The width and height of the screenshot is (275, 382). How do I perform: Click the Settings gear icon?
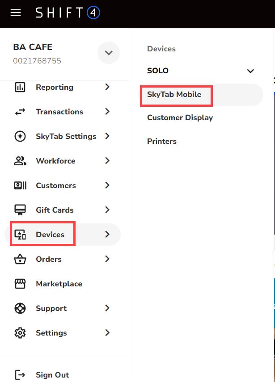pyautogui.click(x=20, y=333)
